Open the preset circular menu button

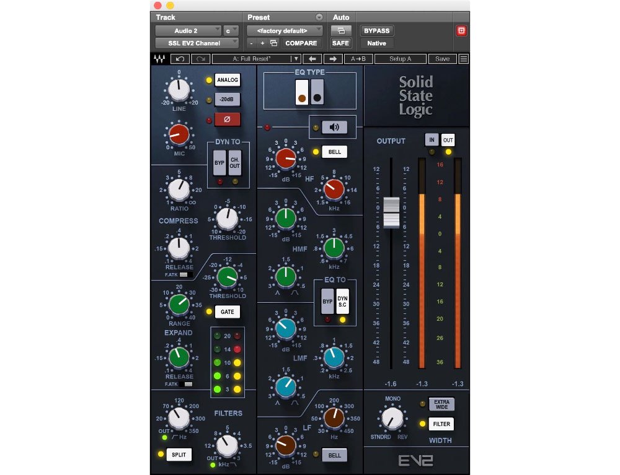(319, 17)
